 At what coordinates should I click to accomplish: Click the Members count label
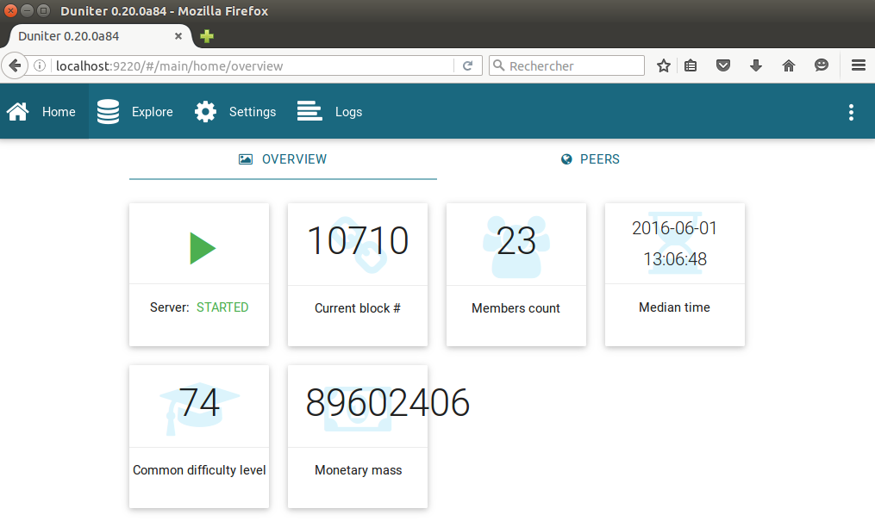coord(516,308)
